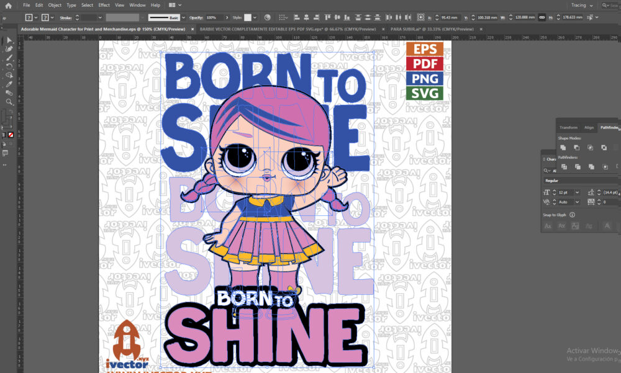Click Trim pathfinder icon
The height and width of the screenshot is (373, 621).
pyautogui.click(x=578, y=167)
